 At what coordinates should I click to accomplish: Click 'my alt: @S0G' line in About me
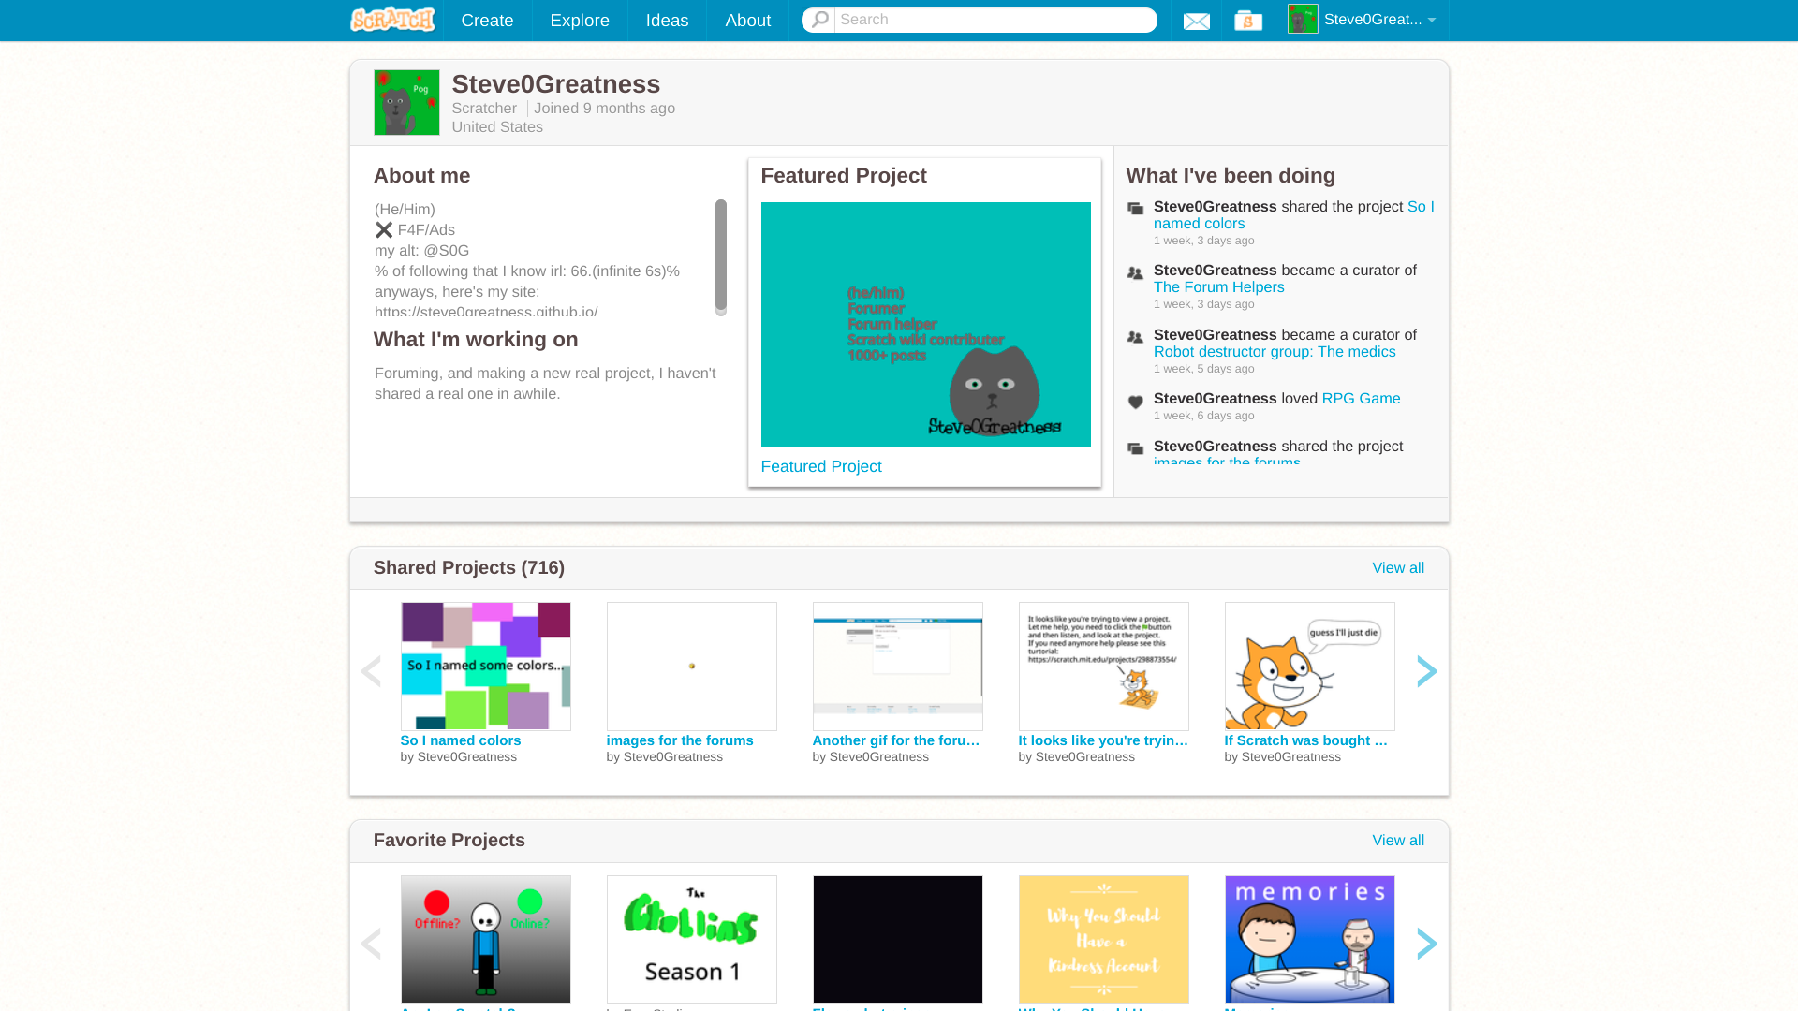(x=421, y=251)
